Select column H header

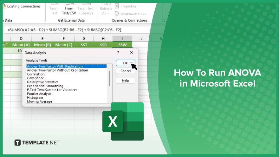(x=103, y=38)
